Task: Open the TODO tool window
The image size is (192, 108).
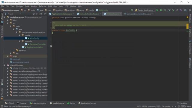Action: [x=9, y=103]
